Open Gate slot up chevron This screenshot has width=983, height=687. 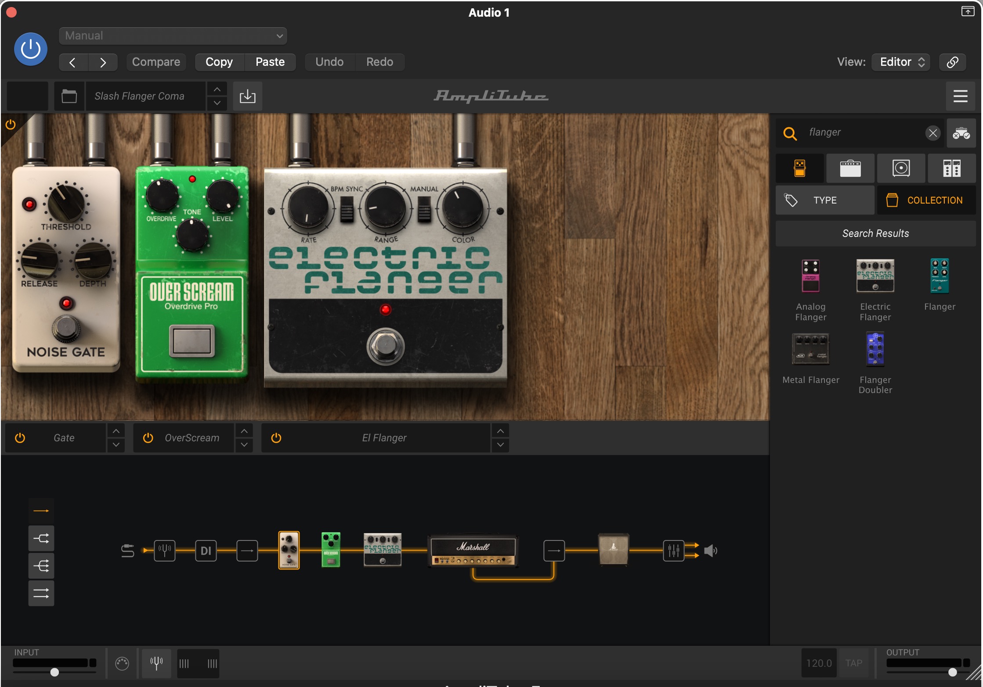point(116,431)
